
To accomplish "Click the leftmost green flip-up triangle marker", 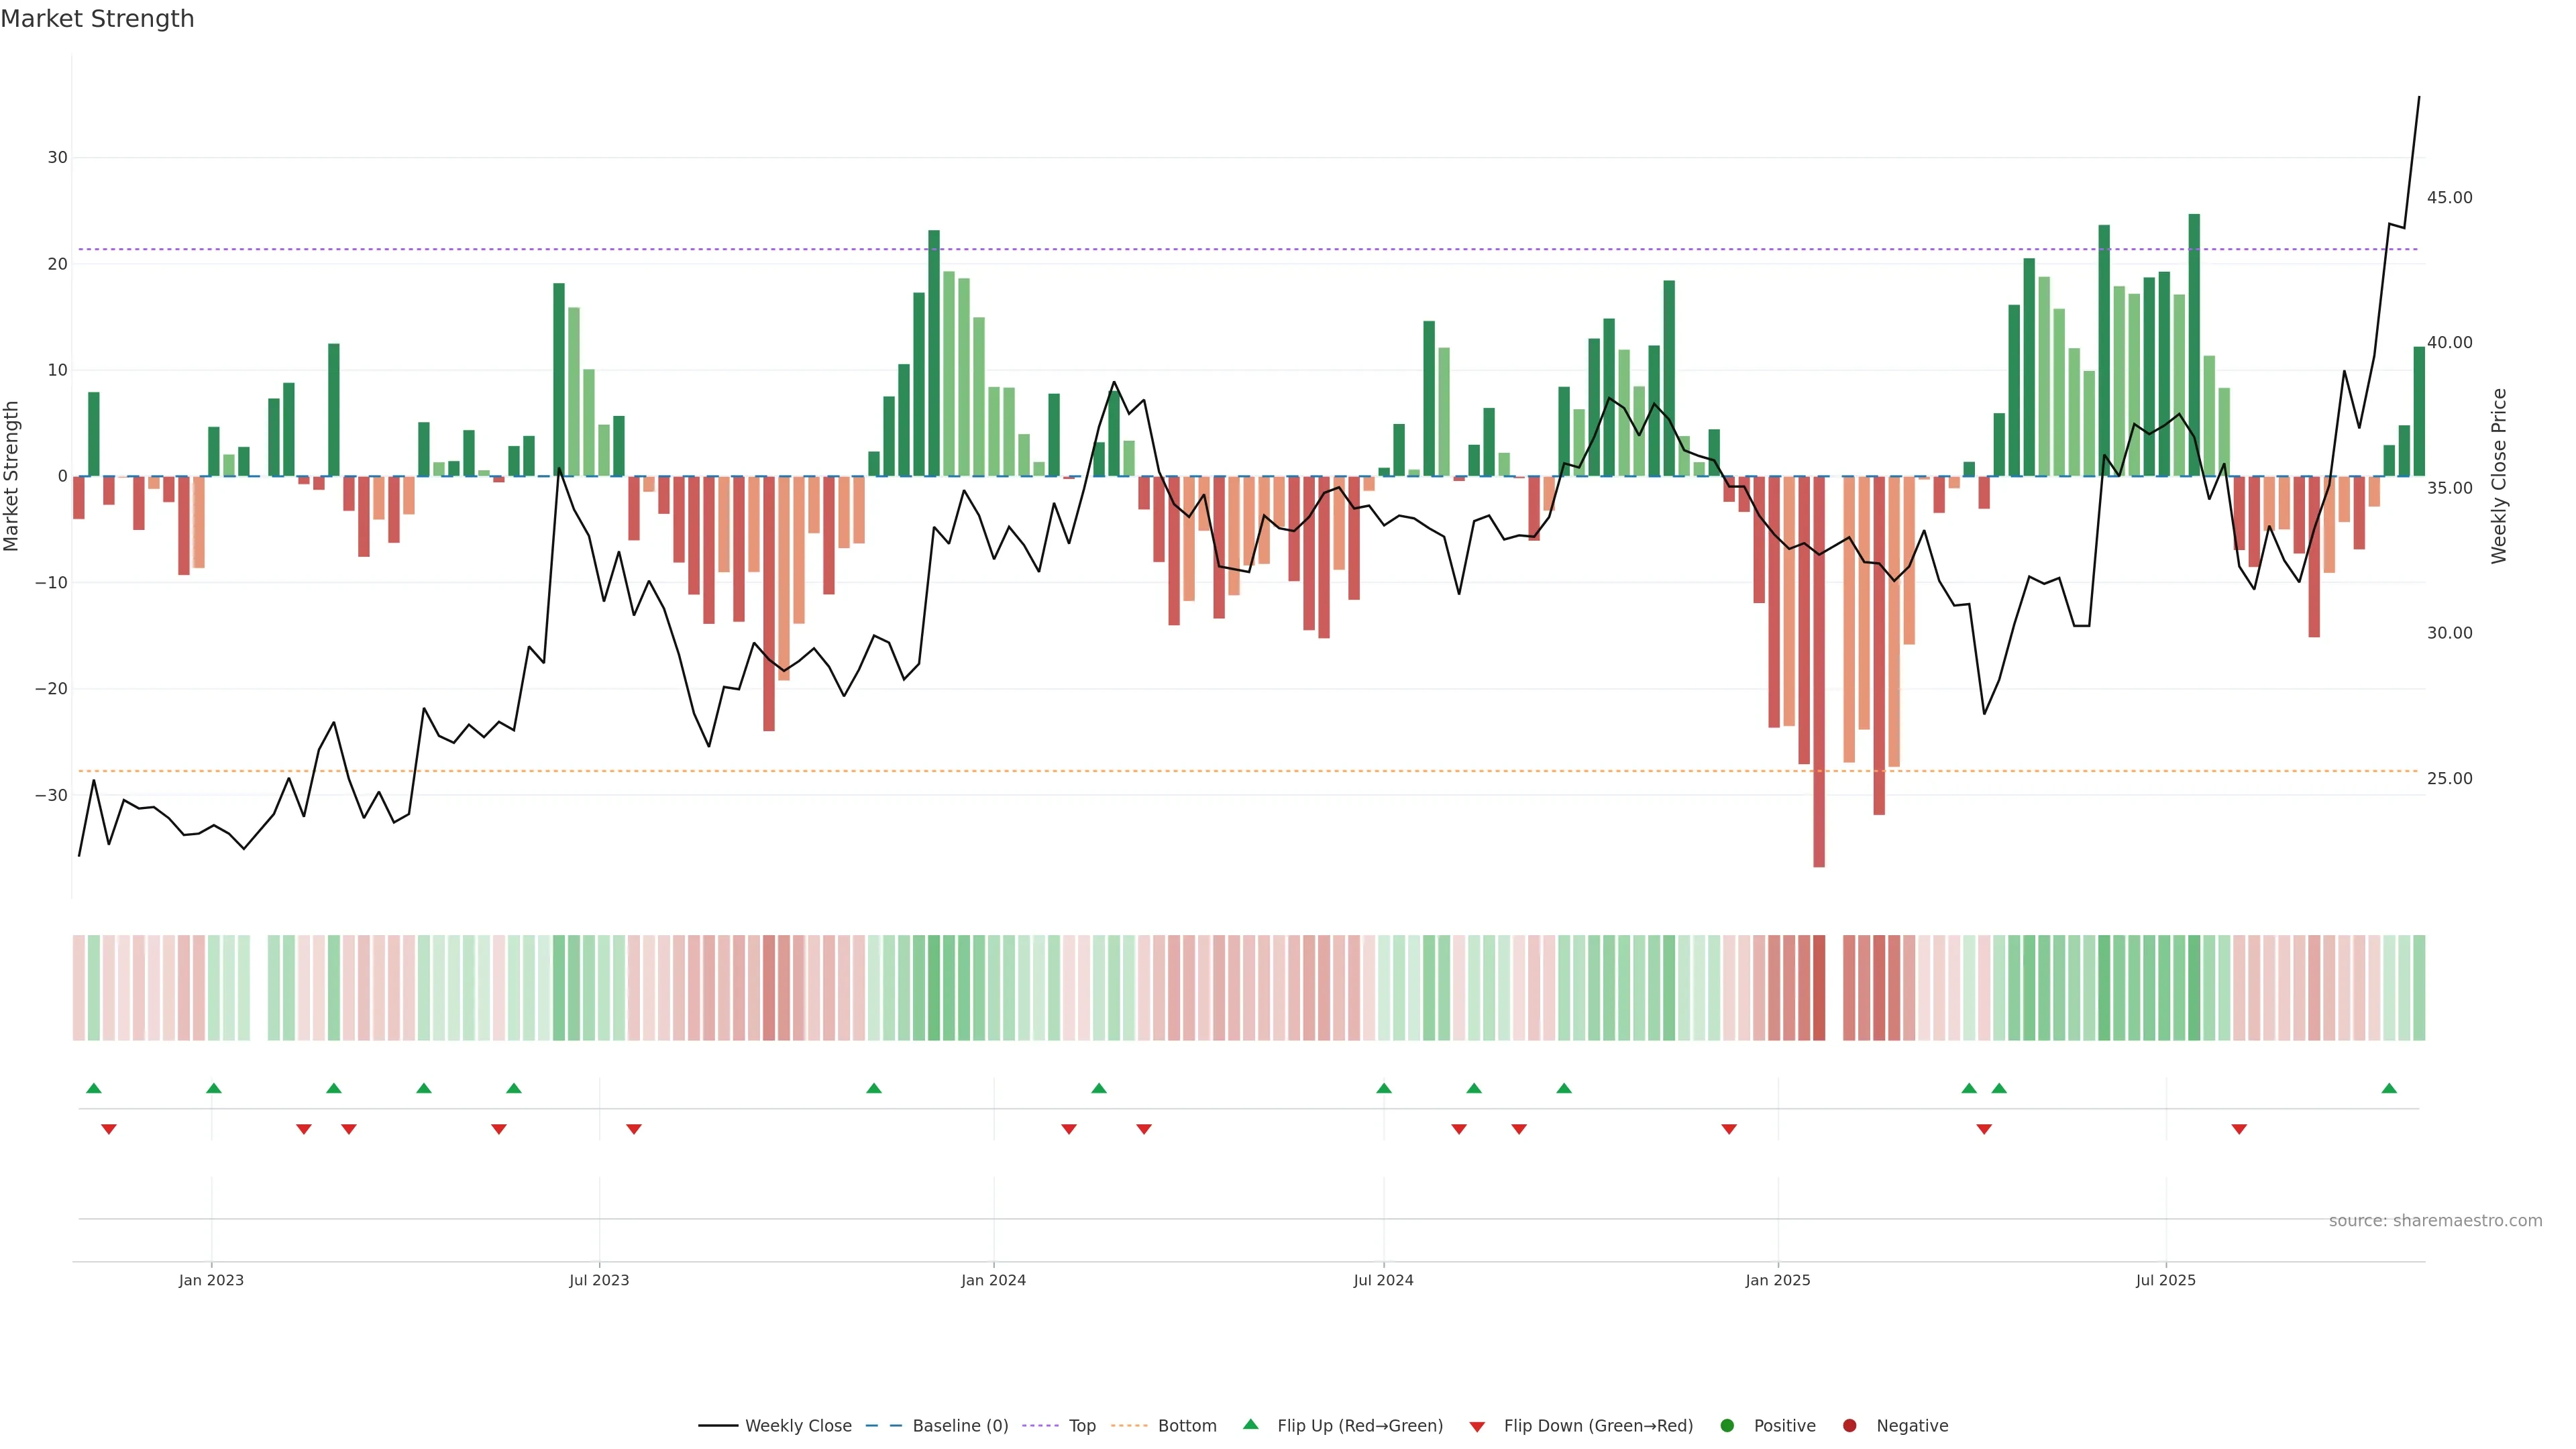I will click(94, 1088).
